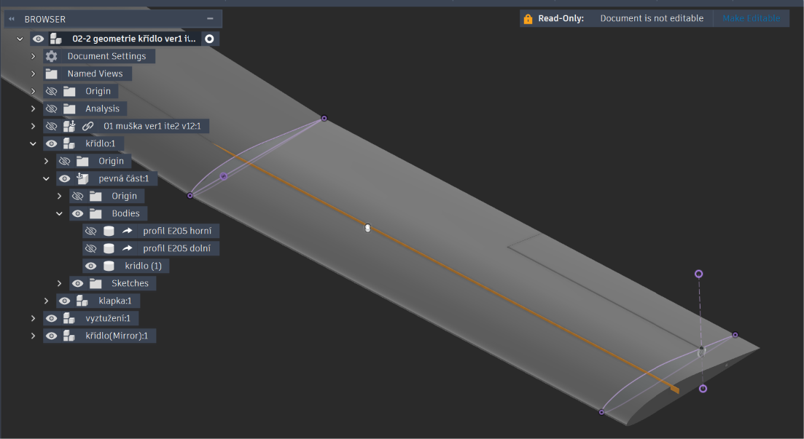Click the kridlo (1) body cylinder icon
Image resolution: width=804 pixels, height=439 pixels.
(109, 266)
